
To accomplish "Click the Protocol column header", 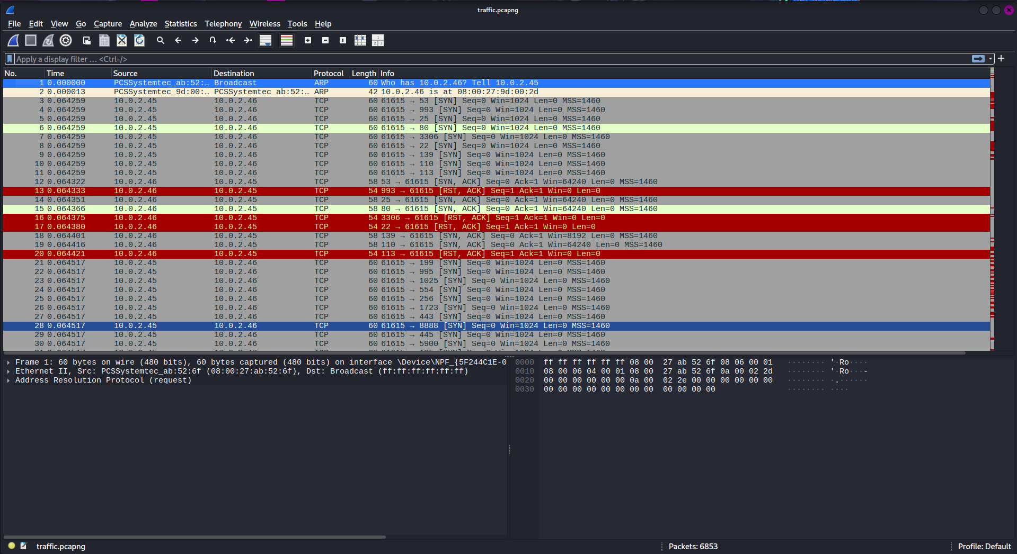I will point(329,74).
